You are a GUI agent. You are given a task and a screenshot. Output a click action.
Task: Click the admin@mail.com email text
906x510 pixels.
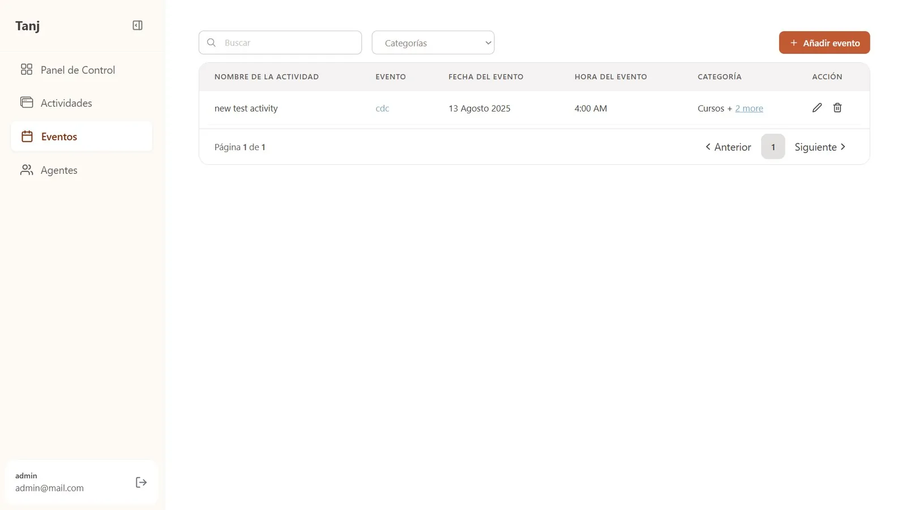click(49, 488)
